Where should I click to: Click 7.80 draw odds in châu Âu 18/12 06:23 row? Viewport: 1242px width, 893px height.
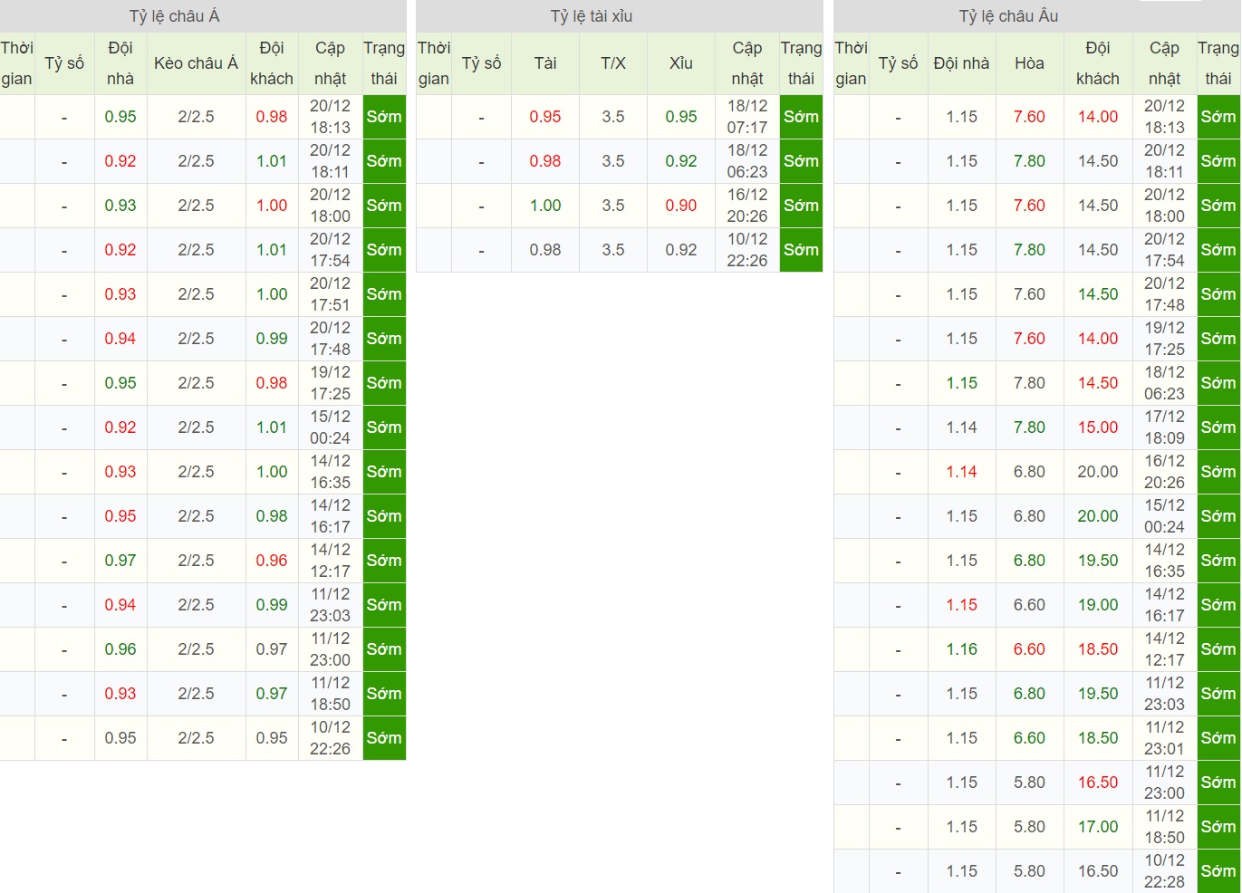pos(1029,383)
